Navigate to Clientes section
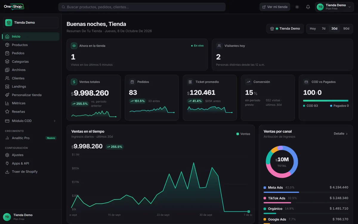 click(31, 78)
